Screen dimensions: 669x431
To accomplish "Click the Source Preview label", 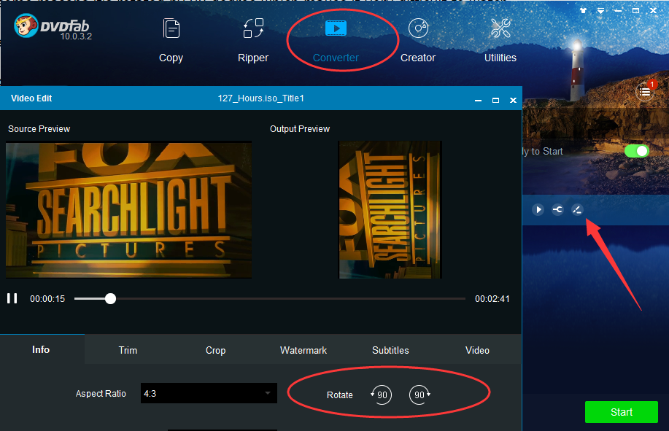I will 39,129.
